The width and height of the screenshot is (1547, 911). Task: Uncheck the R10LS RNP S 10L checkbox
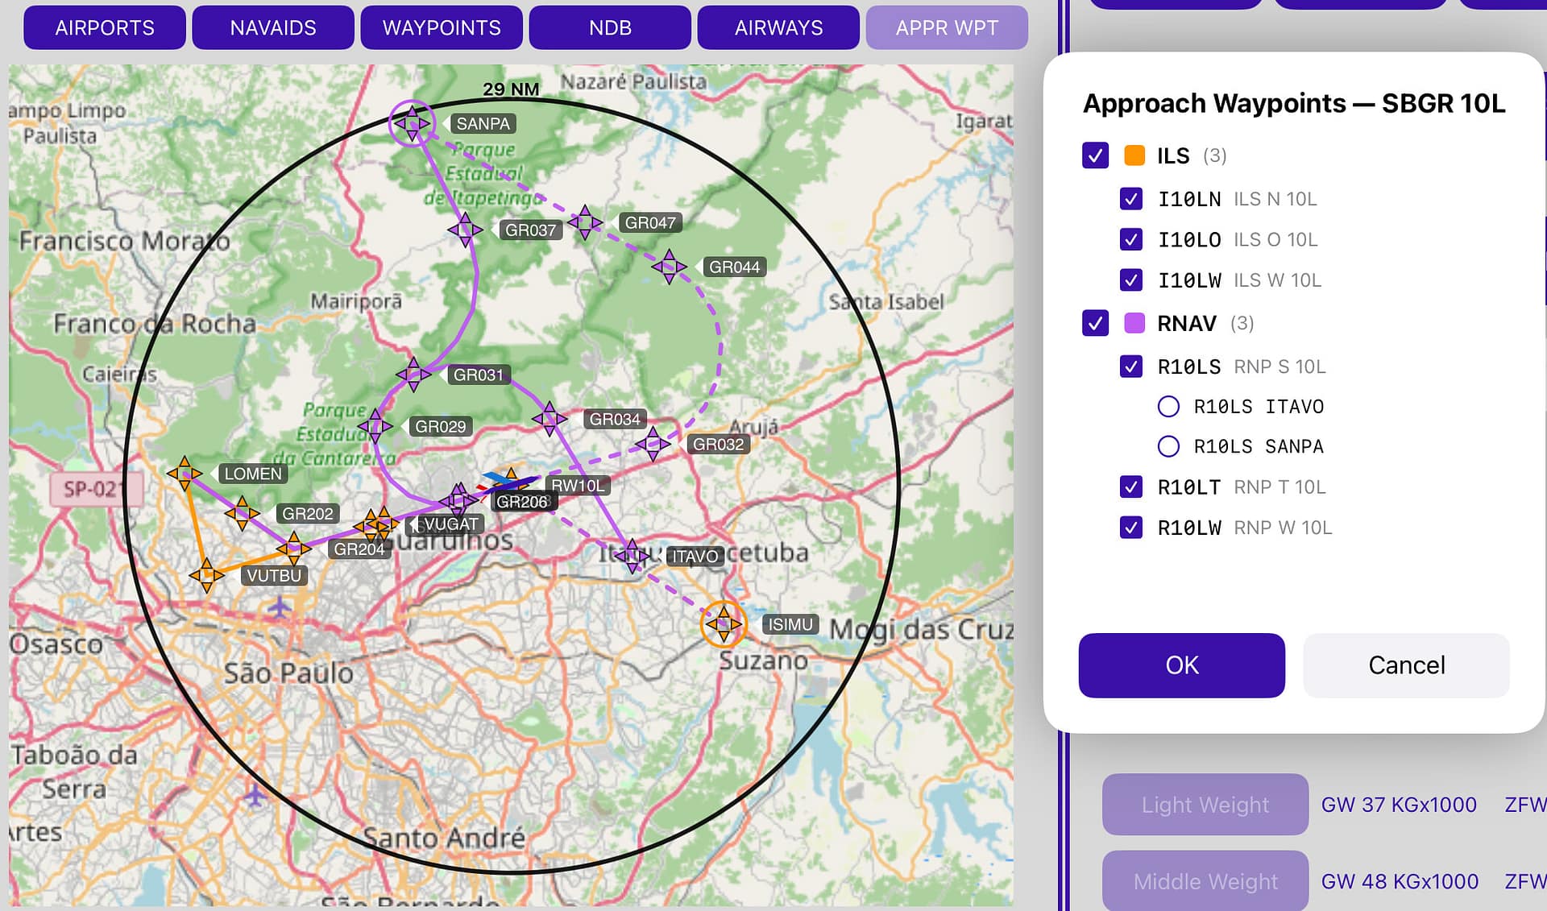point(1131,366)
